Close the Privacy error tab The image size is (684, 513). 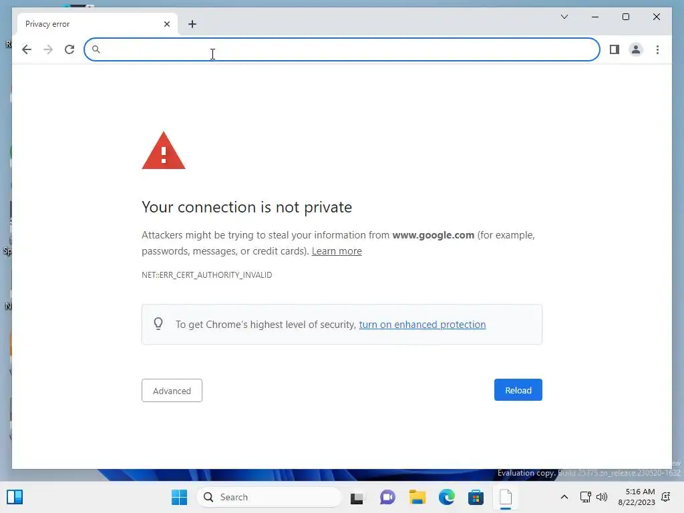[166, 24]
